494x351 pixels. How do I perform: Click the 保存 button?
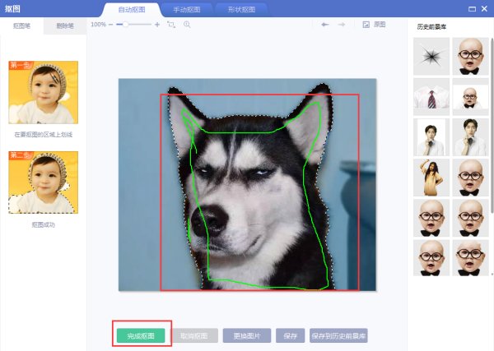[290, 335]
